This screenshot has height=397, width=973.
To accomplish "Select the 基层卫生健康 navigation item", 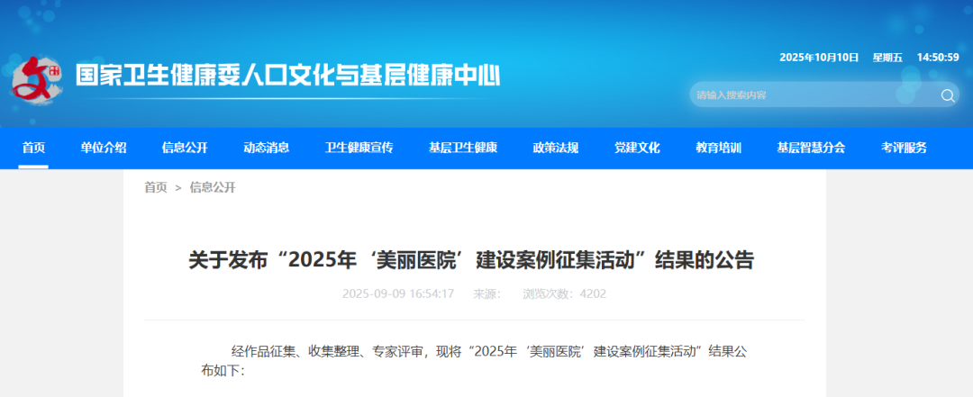I will coord(463,148).
